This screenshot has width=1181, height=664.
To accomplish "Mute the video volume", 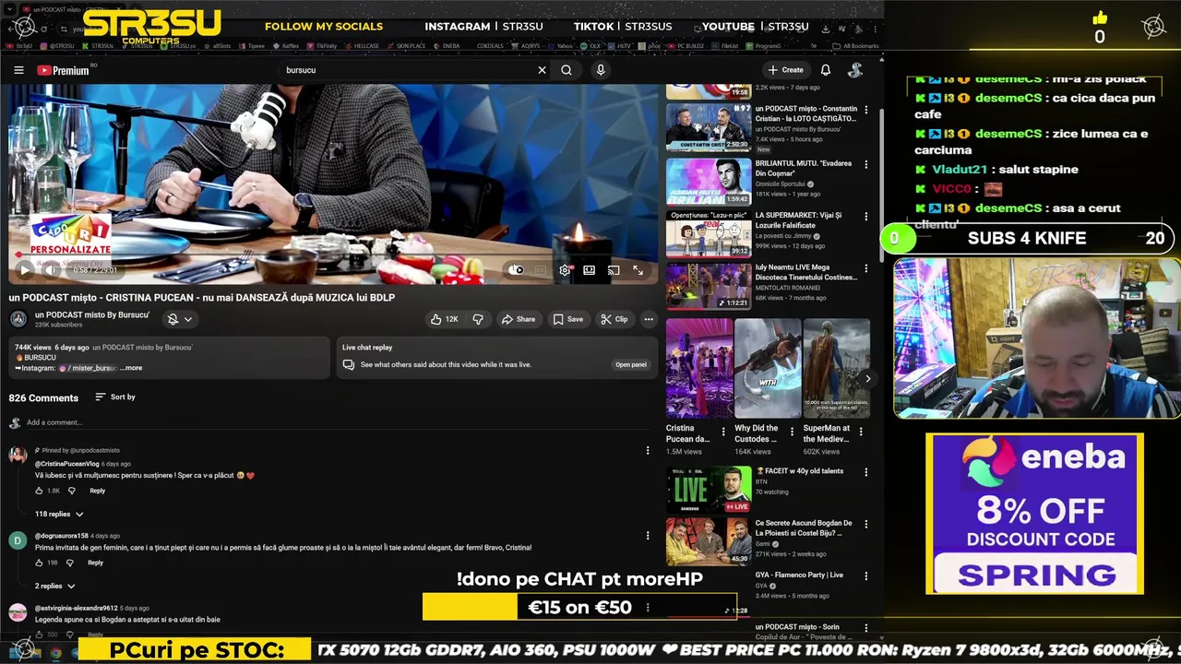I will (51, 270).
